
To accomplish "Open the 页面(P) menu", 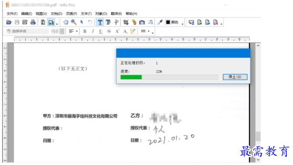I will [72, 14].
